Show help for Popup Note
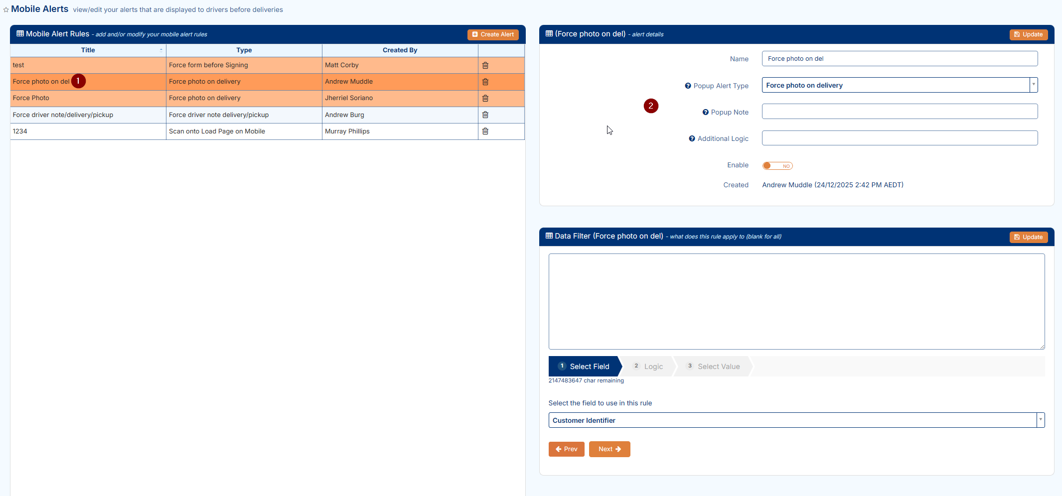Image resolution: width=1062 pixels, height=496 pixels. [x=705, y=112]
